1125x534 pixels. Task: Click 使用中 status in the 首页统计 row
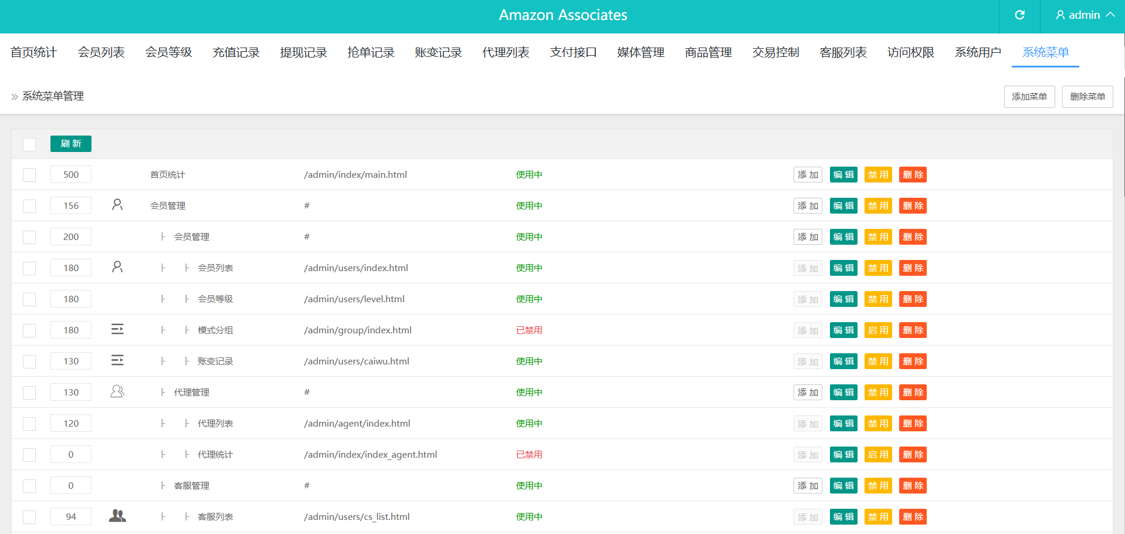point(529,175)
